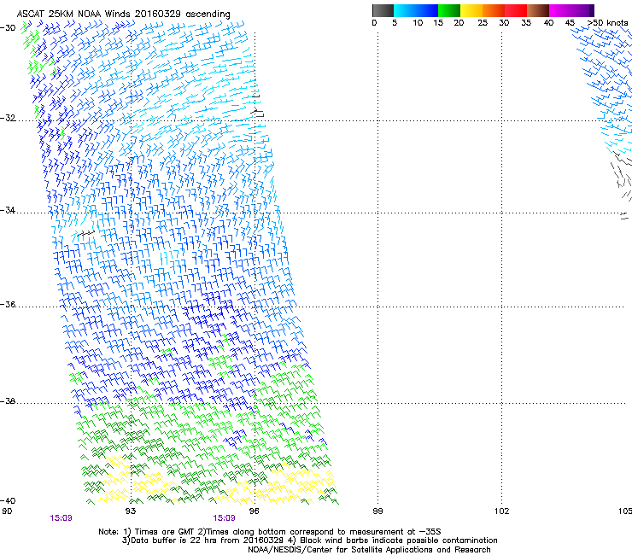Click the 99 longitude axis label
632x555 pixels.
[x=377, y=511]
